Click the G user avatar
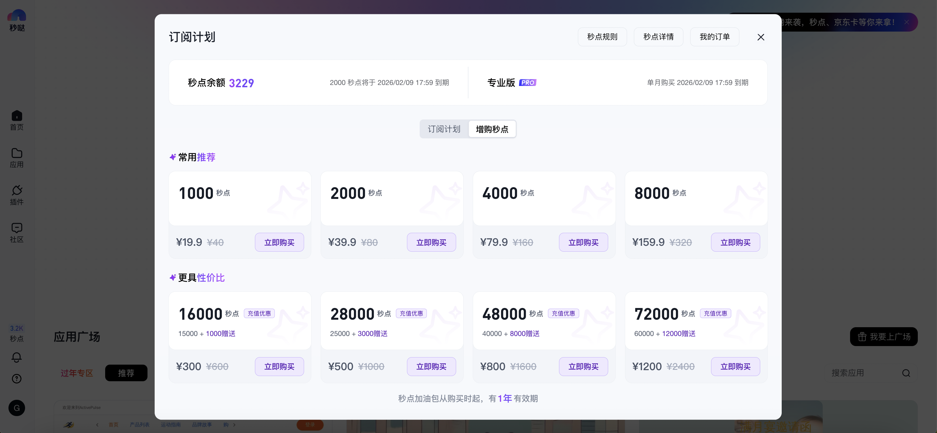 [x=17, y=408]
